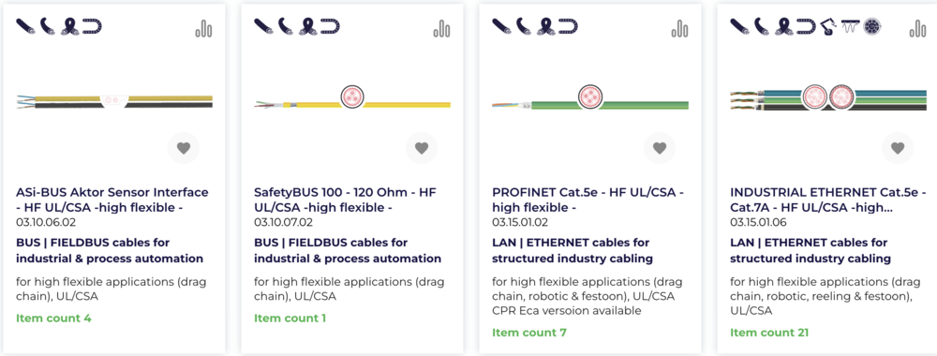937x356 pixels.
Task: Open INDUSTRIAL ETHERNET Cat.5e - Cat.7A title link
Action: (x=827, y=200)
